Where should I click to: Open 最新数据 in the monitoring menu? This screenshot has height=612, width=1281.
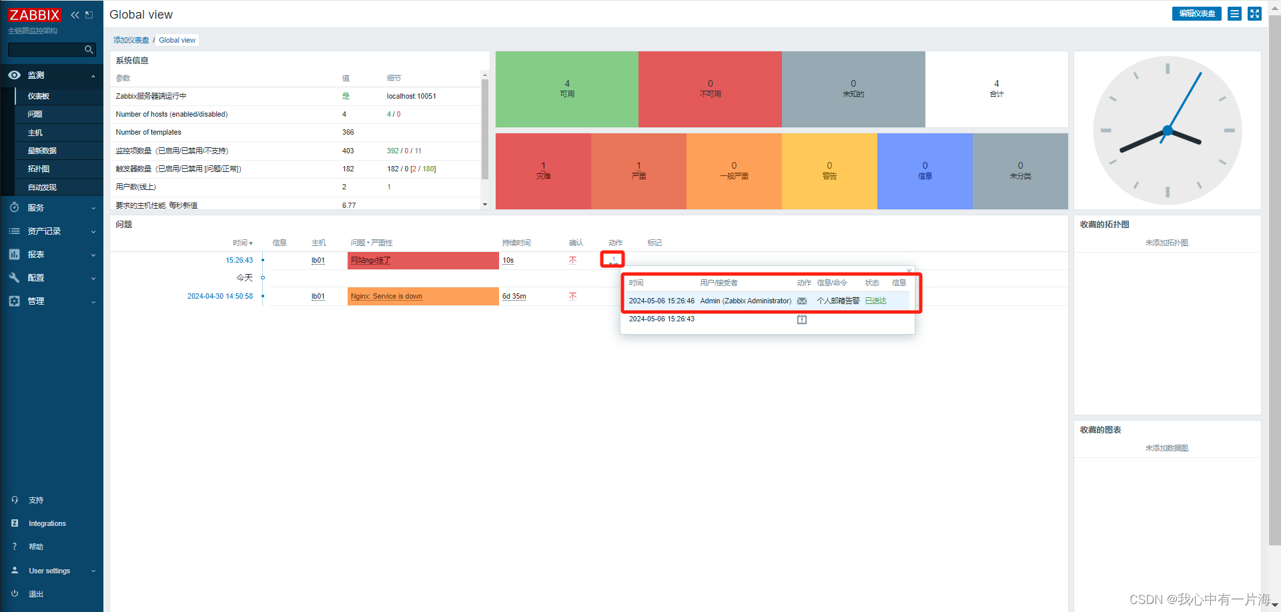42,151
